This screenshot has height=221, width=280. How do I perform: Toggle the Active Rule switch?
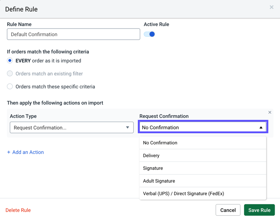point(149,34)
